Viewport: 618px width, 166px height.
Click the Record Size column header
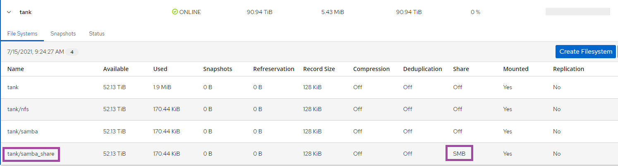pyautogui.click(x=319, y=69)
